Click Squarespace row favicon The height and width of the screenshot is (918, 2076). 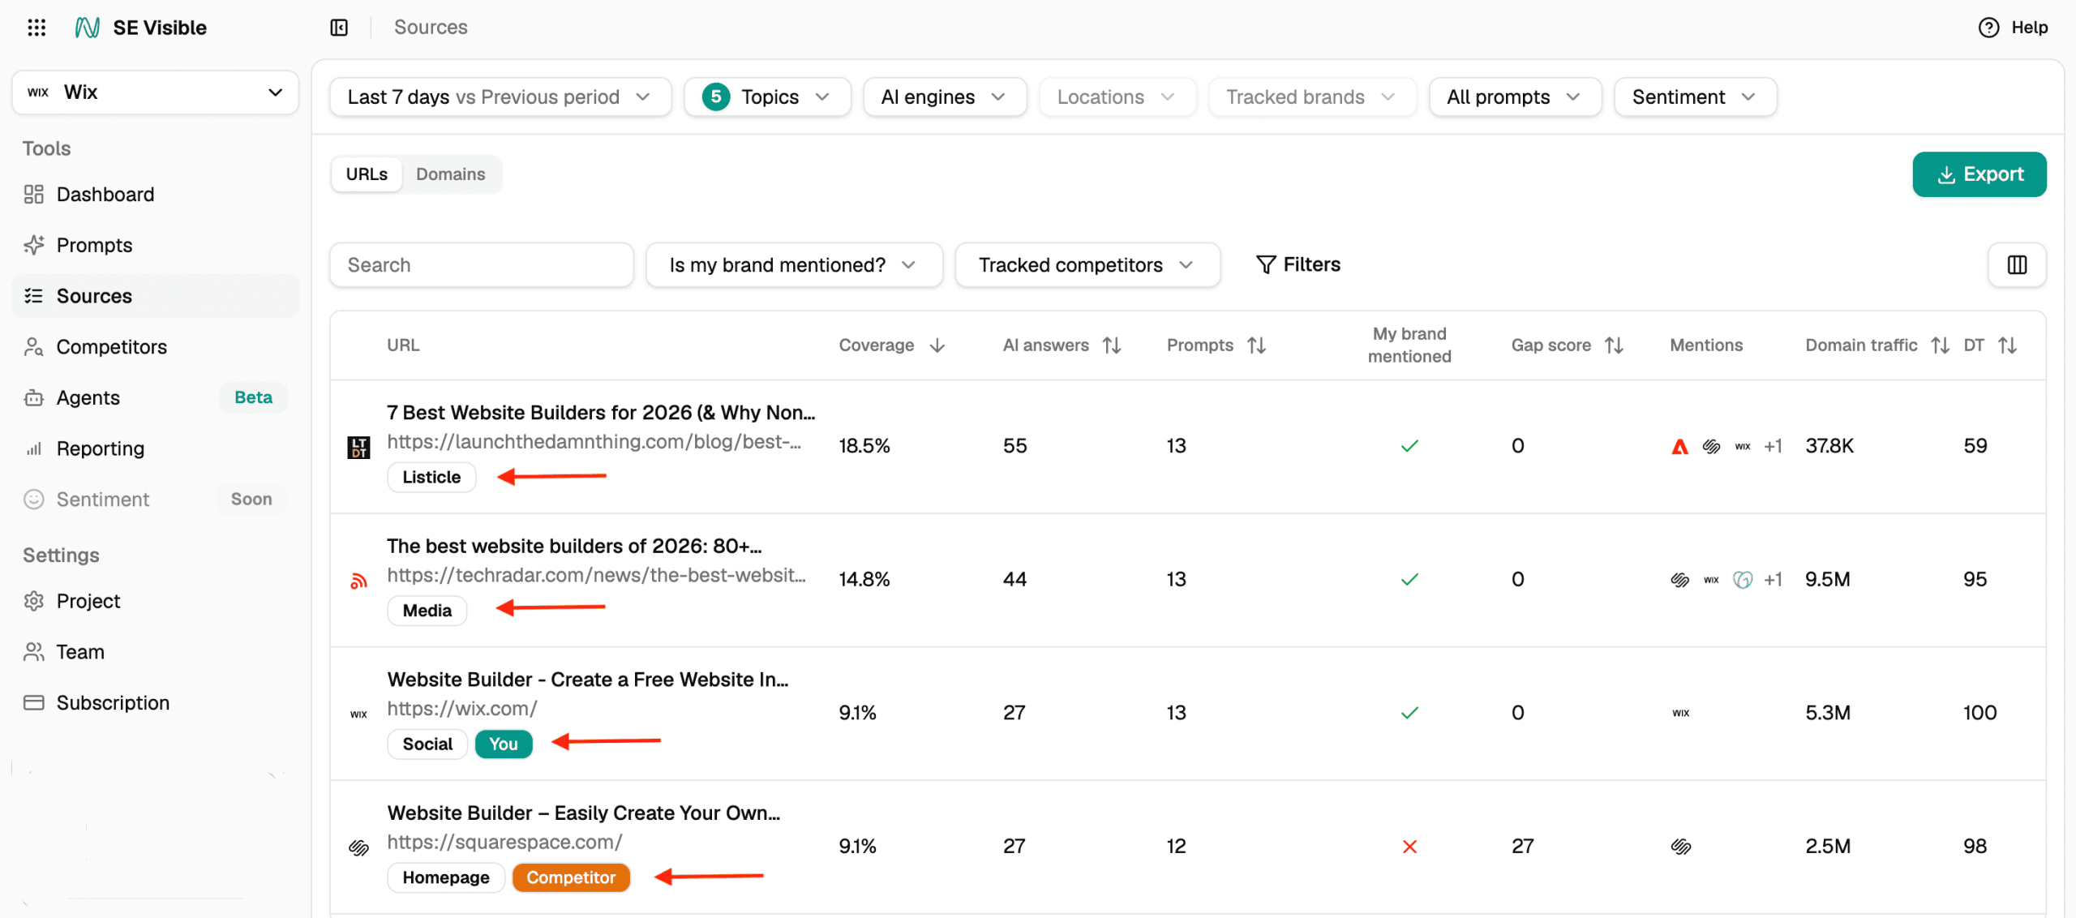tap(358, 847)
